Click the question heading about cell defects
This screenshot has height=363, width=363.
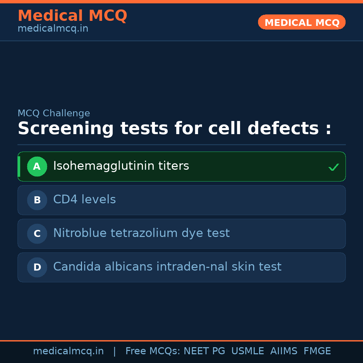pos(174,129)
